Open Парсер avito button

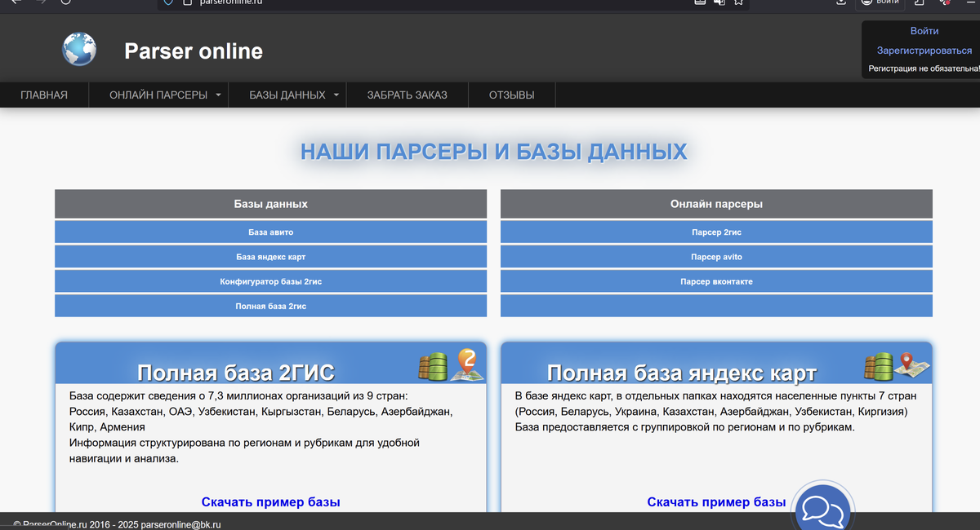pos(716,256)
